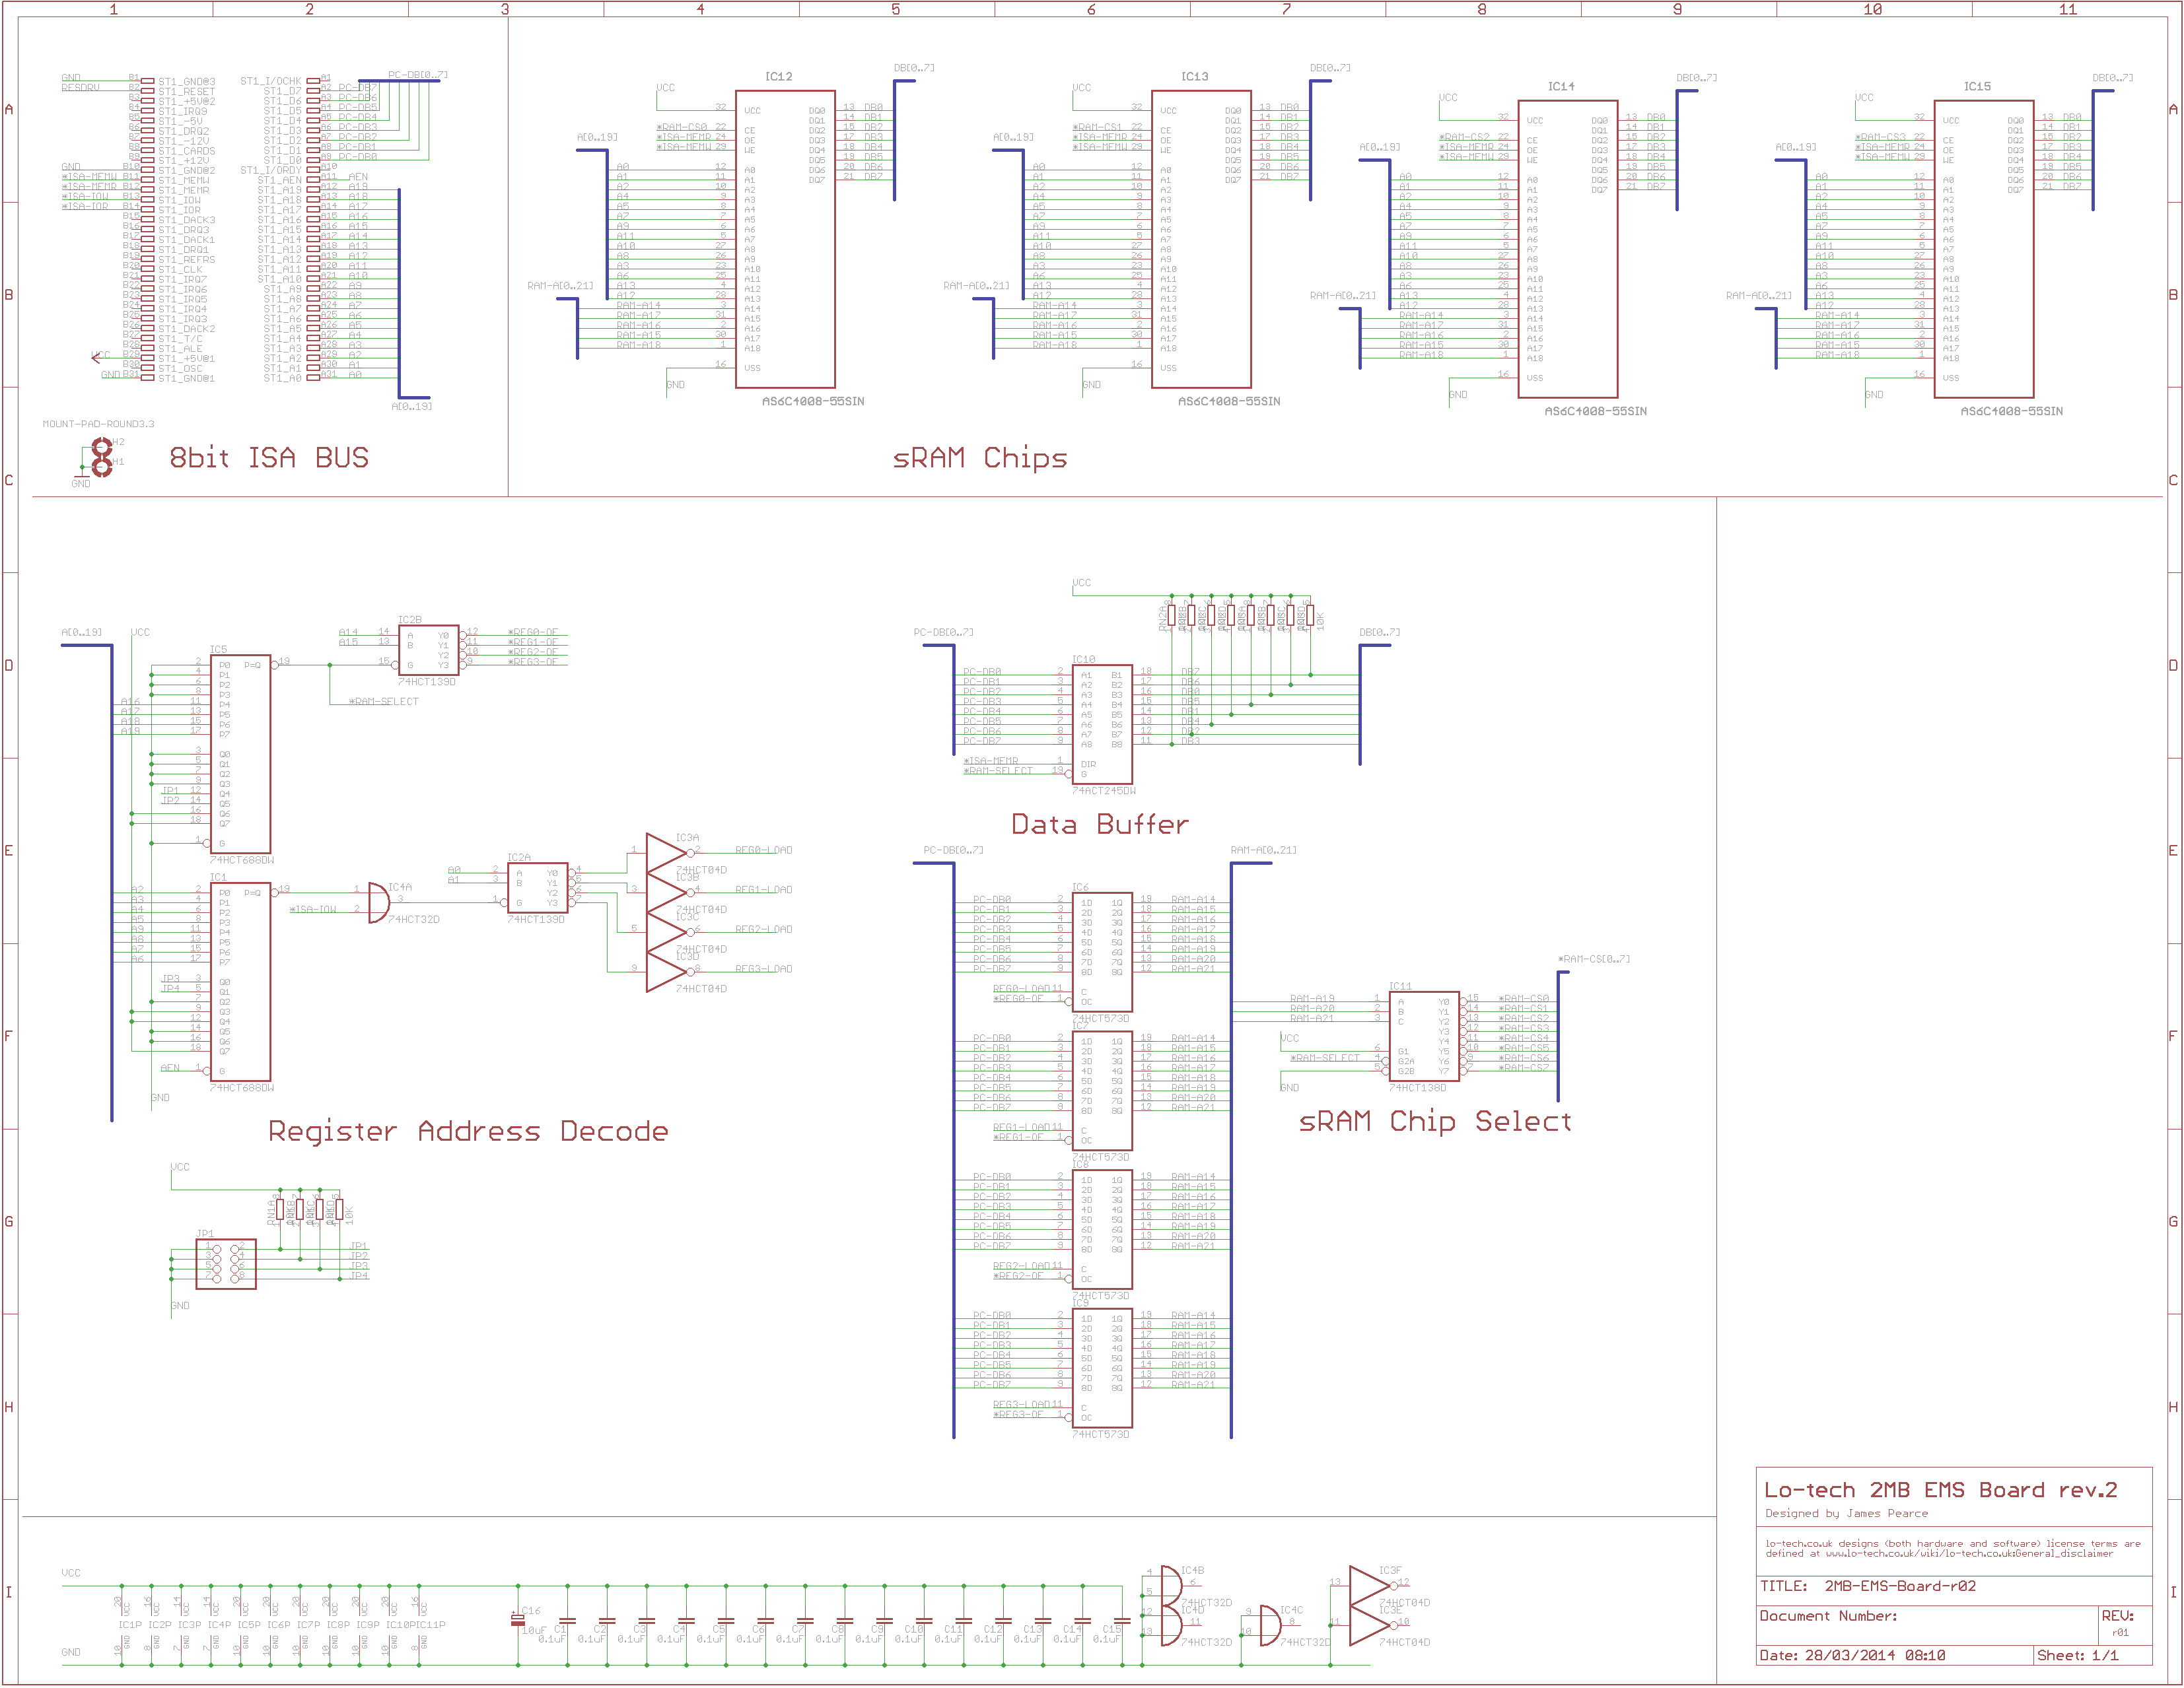Viewport: 2184px width, 1688px height.
Task: Select the IC3A inverter triangle
Action: click(666, 854)
